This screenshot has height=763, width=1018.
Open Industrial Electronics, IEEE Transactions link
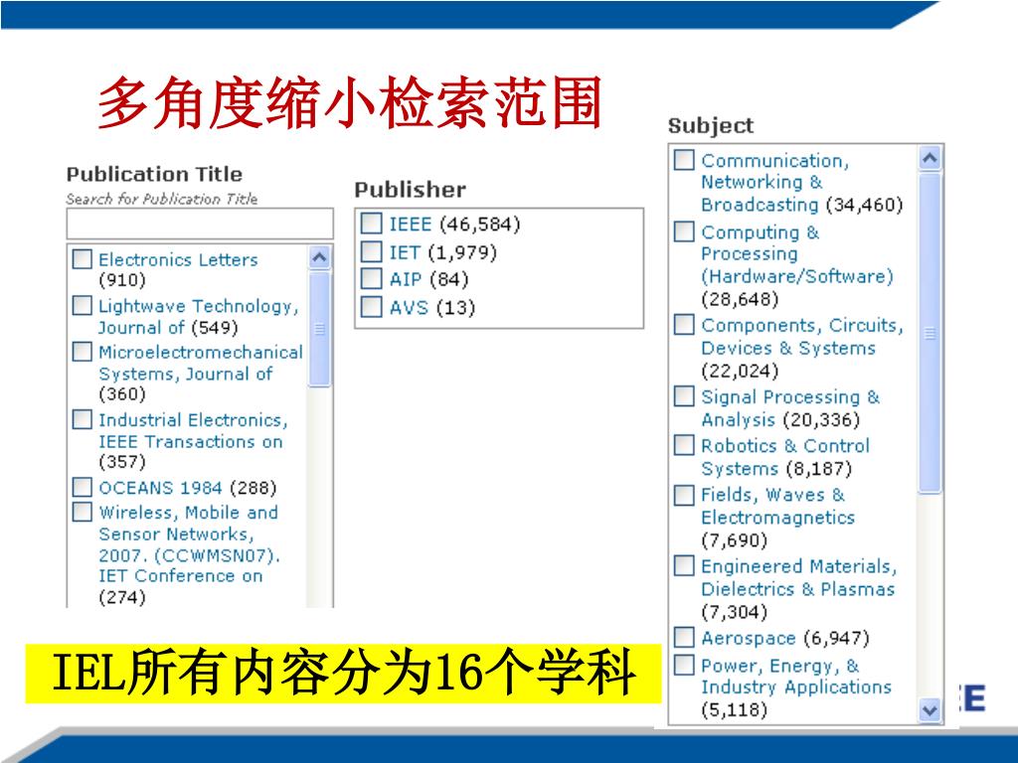click(193, 431)
